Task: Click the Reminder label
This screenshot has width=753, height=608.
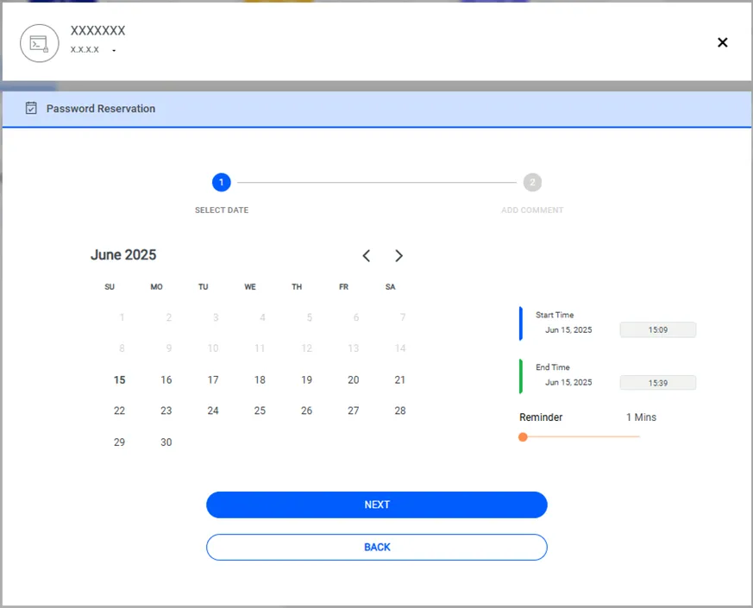Action: pos(541,417)
